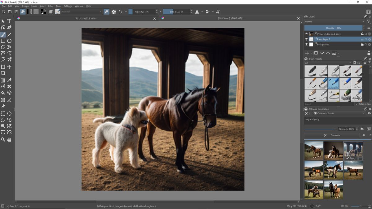Image resolution: width=372 pixels, height=209 pixels.
Task: Open the Filter menu
Action: point(50,6)
